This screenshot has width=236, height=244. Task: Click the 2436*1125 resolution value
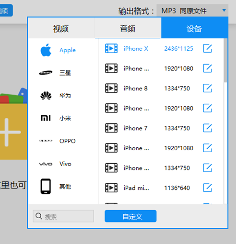(179, 48)
